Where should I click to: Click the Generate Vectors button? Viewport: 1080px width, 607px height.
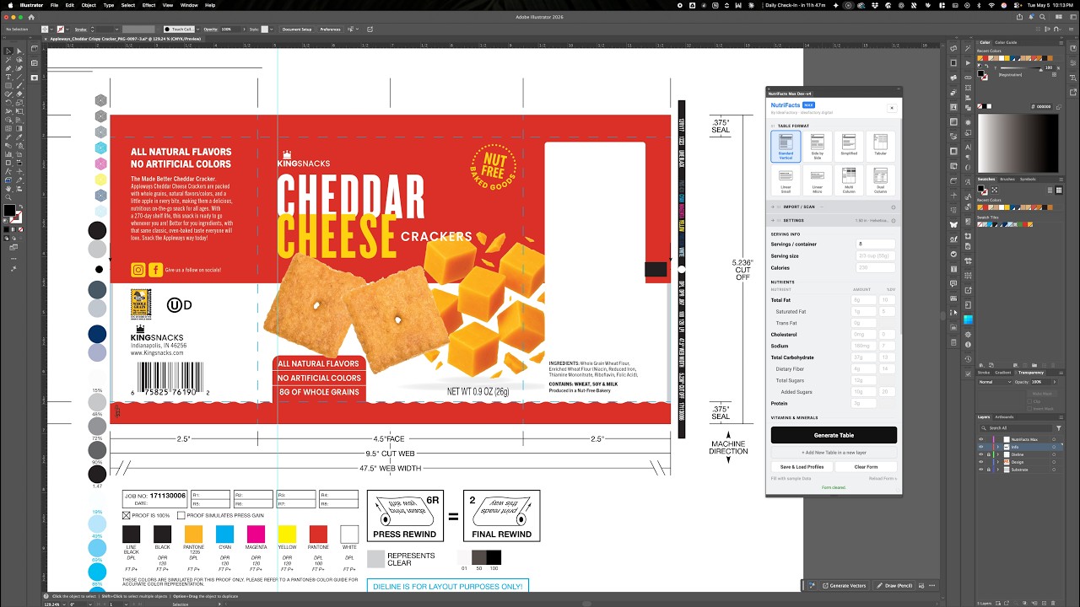[844, 585]
